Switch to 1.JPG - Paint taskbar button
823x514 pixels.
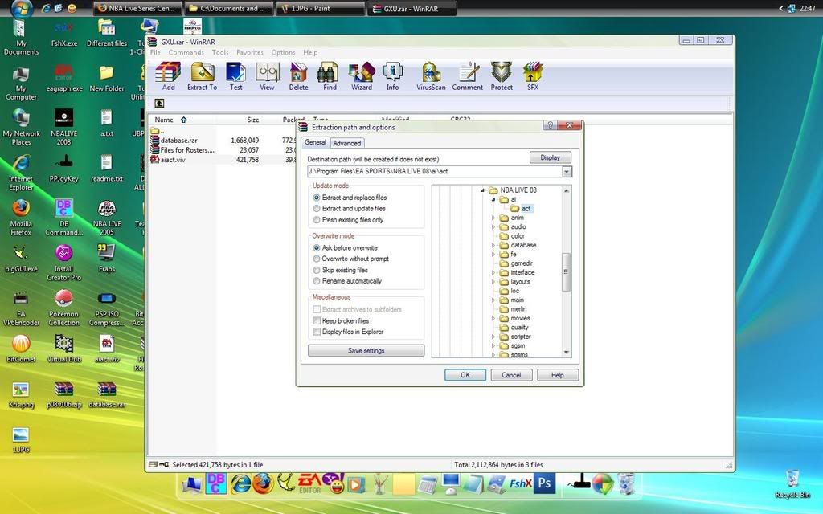320,8
